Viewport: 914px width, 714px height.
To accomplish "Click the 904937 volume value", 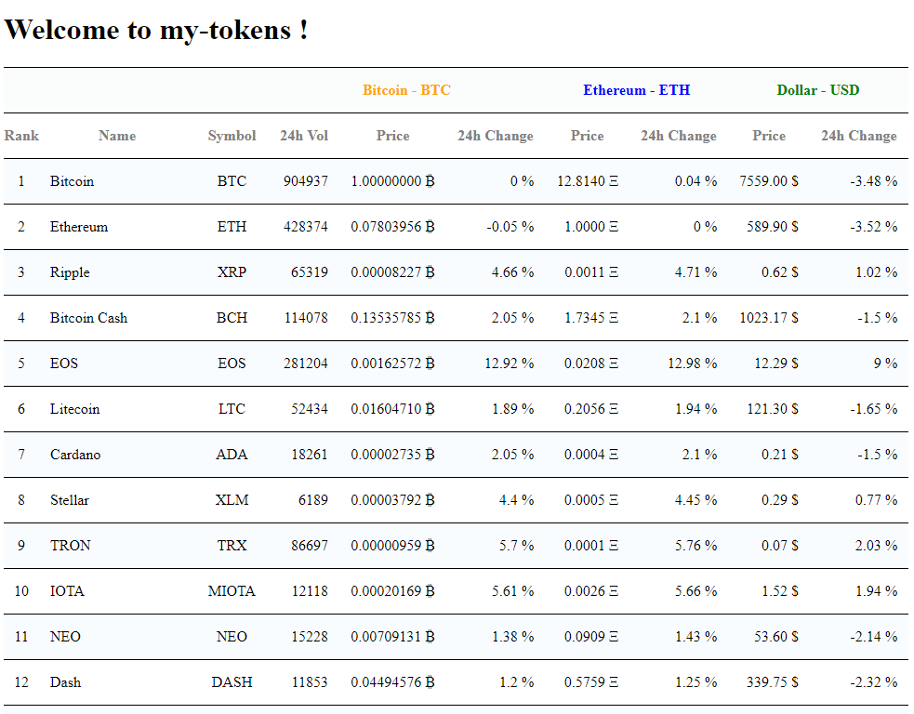I will click(306, 181).
